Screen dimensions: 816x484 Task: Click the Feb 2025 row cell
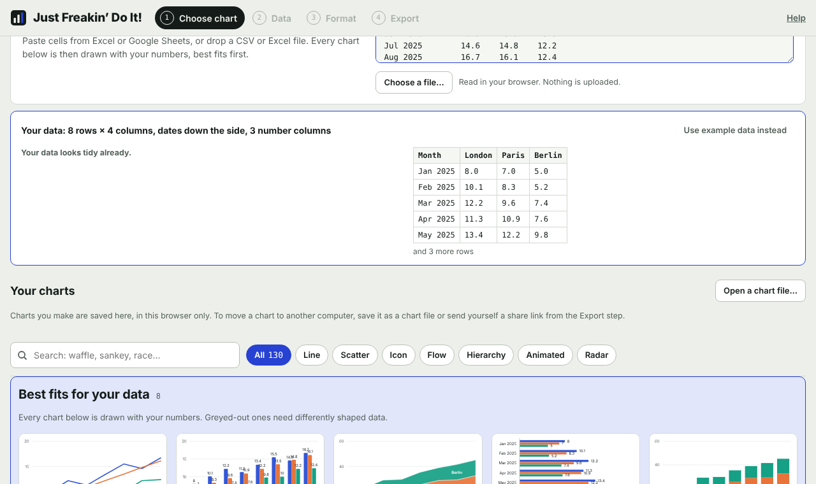[x=437, y=187]
